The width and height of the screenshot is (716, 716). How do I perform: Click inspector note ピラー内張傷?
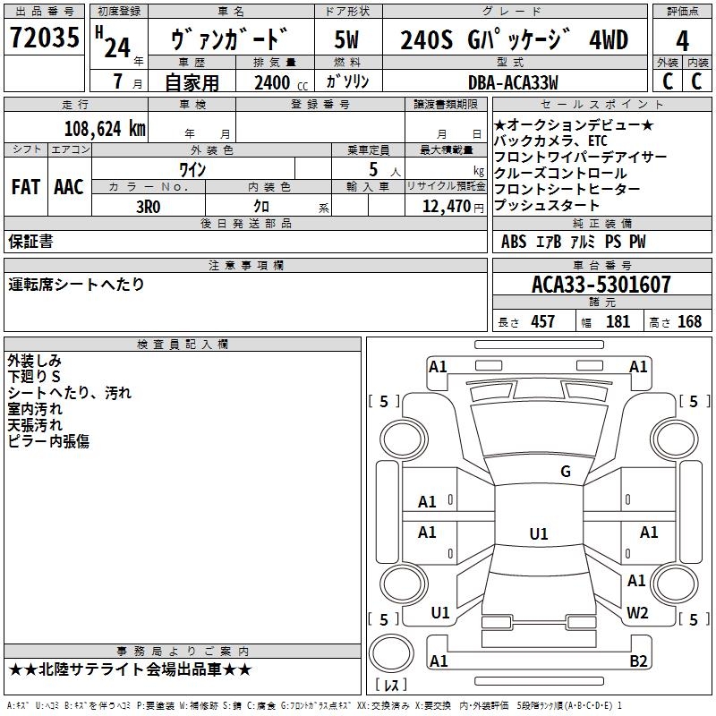click(x=48, y=441)
